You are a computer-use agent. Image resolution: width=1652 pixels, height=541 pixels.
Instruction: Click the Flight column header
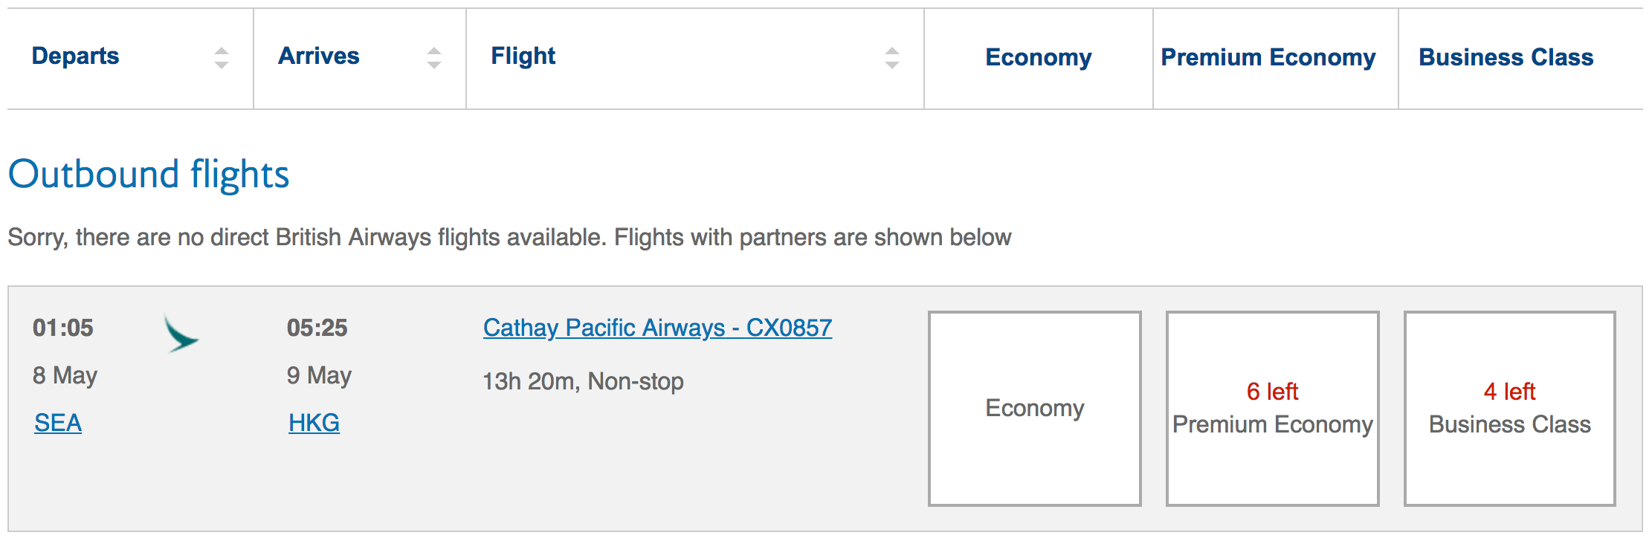click(x=523, y=56)
